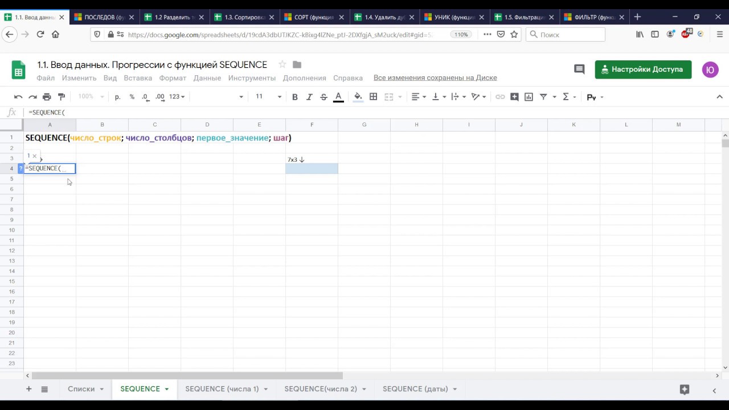Screen dimensions: 729x410
Task: Show all sheets list icon
Action: click(44, 389)
